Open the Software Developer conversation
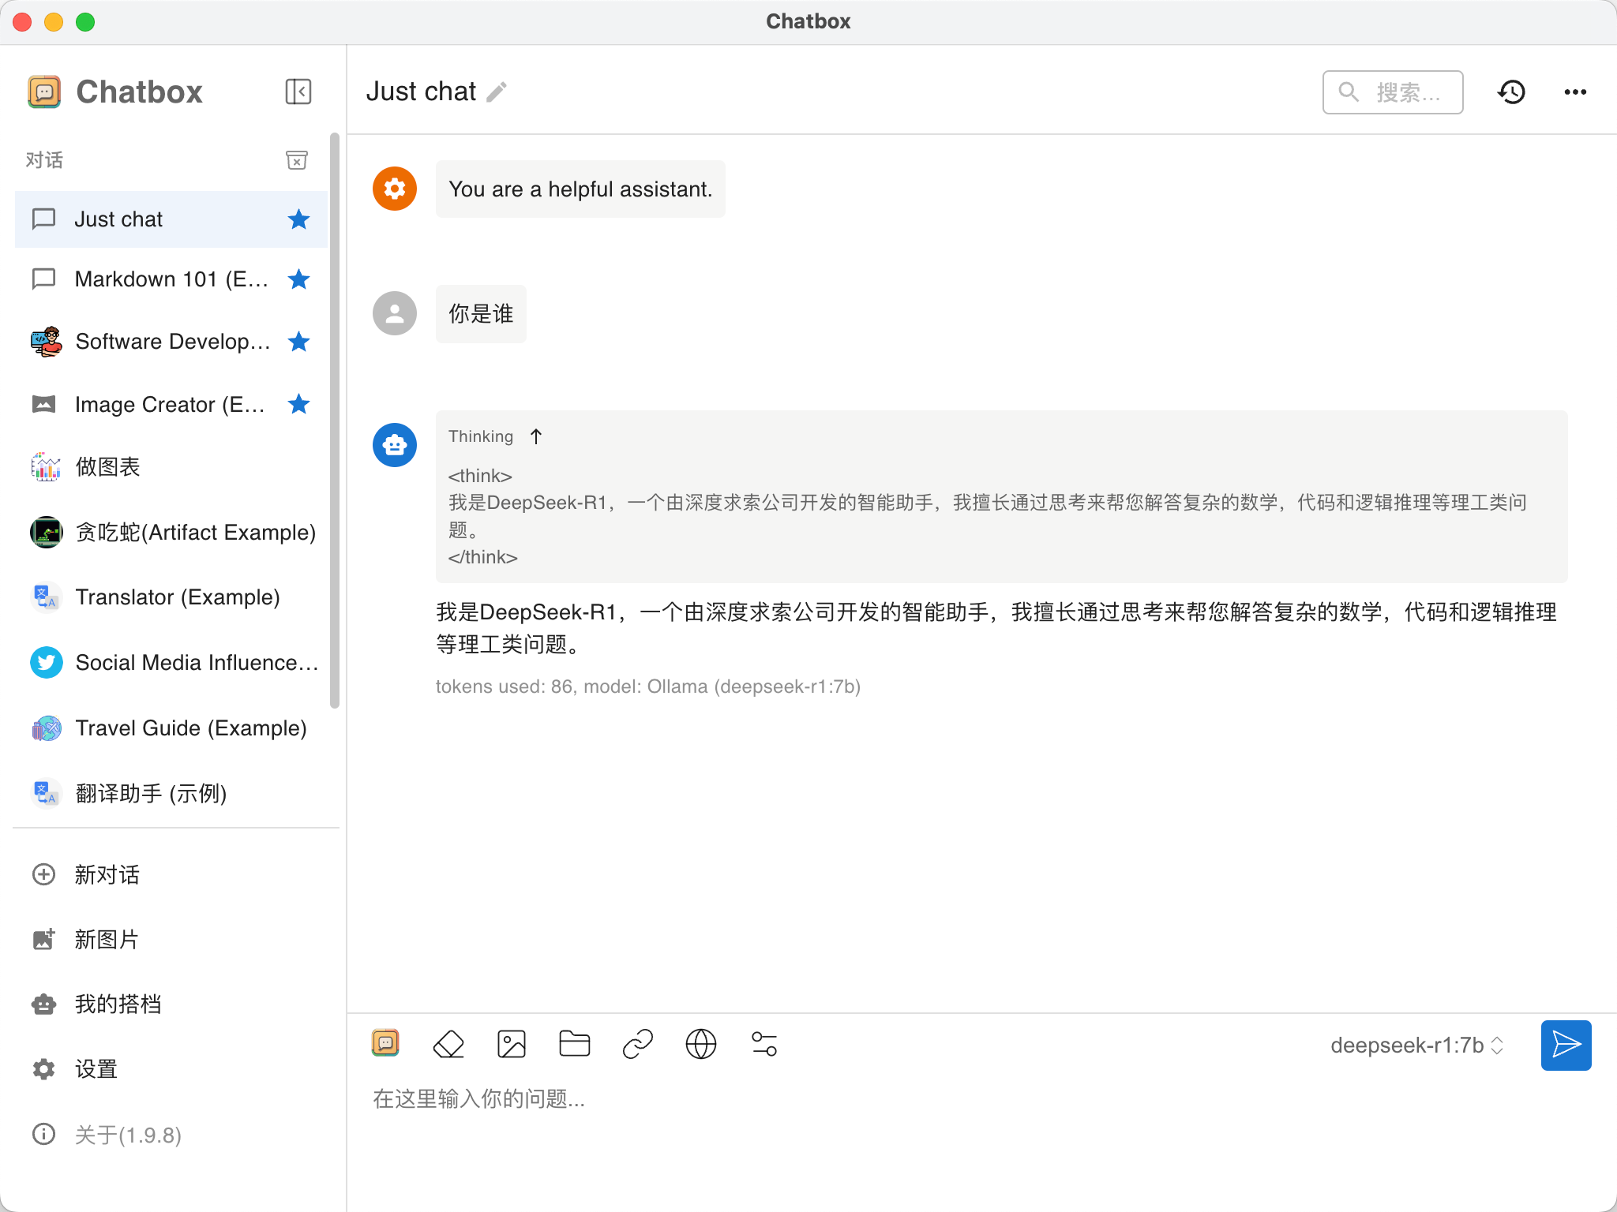1617x1212 pixels. click(171, 342)
